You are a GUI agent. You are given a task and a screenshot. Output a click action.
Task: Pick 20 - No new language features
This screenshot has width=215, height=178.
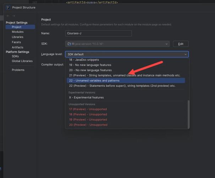coord(90,70)
